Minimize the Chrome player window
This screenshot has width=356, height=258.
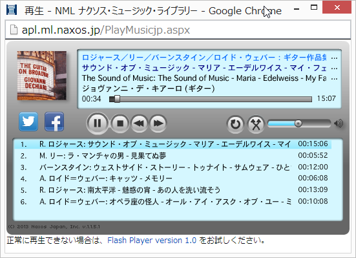[x=296, y=8]
